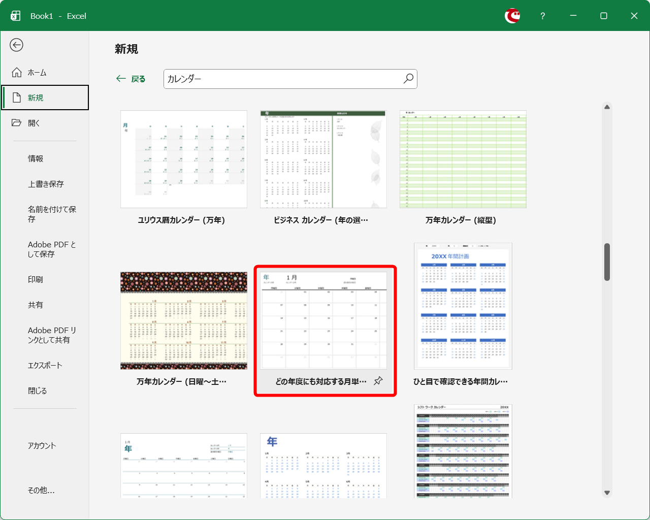Pin the どの年度にも対応する月単位 template
This screenshot has width=650, height=520.
pyautogui.click(x=378, y=380)
